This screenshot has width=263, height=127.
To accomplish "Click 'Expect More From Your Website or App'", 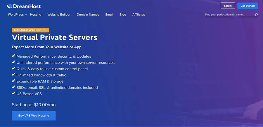I will coord(47,47).
